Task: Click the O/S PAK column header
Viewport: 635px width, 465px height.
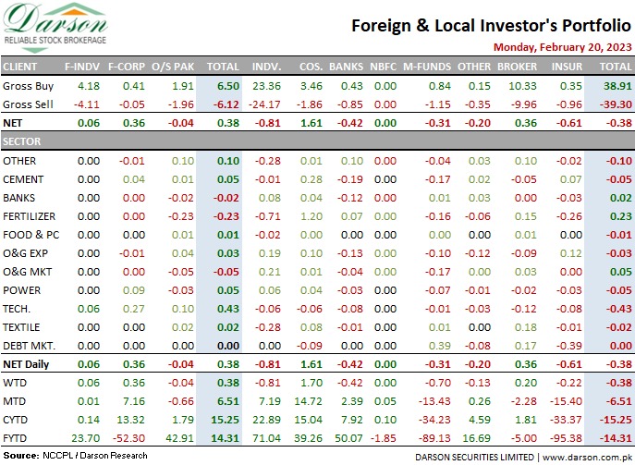Action: click(173, 67)
